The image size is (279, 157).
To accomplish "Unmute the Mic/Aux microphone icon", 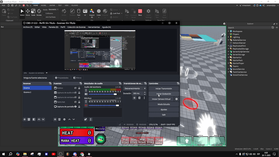I will (x=85, y=105).
